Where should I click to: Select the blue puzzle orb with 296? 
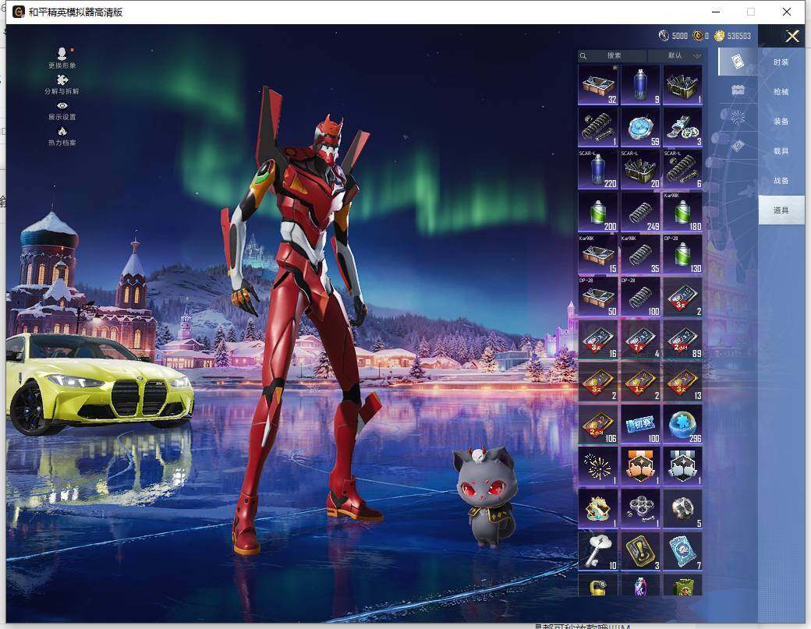pos(683,424)
